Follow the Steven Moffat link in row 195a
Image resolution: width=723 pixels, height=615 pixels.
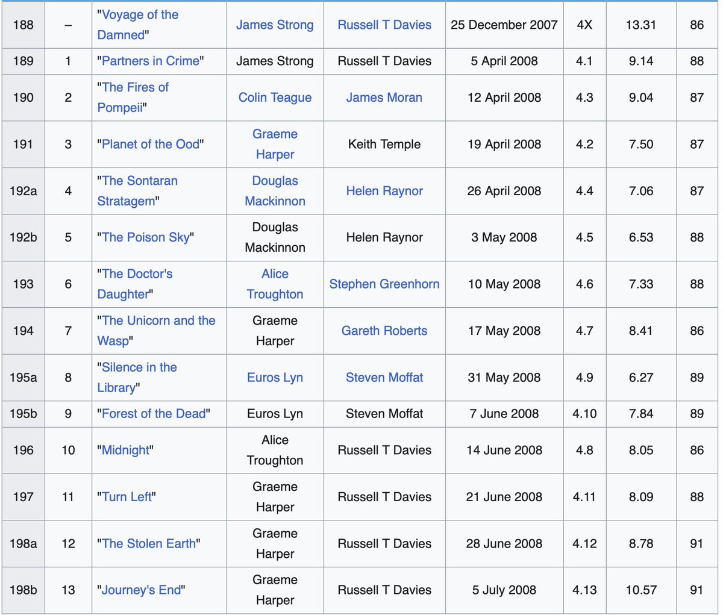384,378
